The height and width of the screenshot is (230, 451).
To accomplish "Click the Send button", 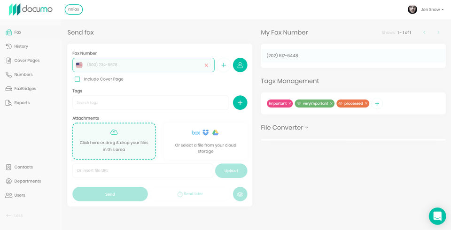I will pyautogui.click(x=110, y=194).
